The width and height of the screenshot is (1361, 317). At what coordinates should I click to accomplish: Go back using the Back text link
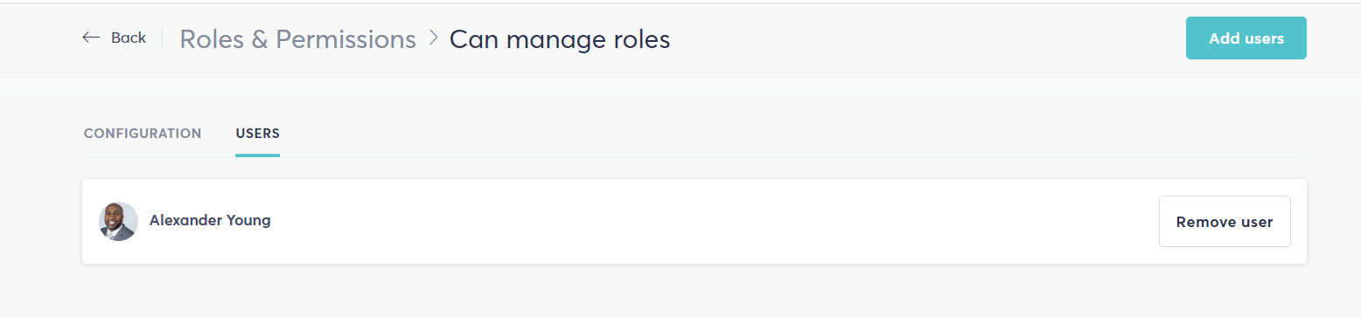pos(129,38)
